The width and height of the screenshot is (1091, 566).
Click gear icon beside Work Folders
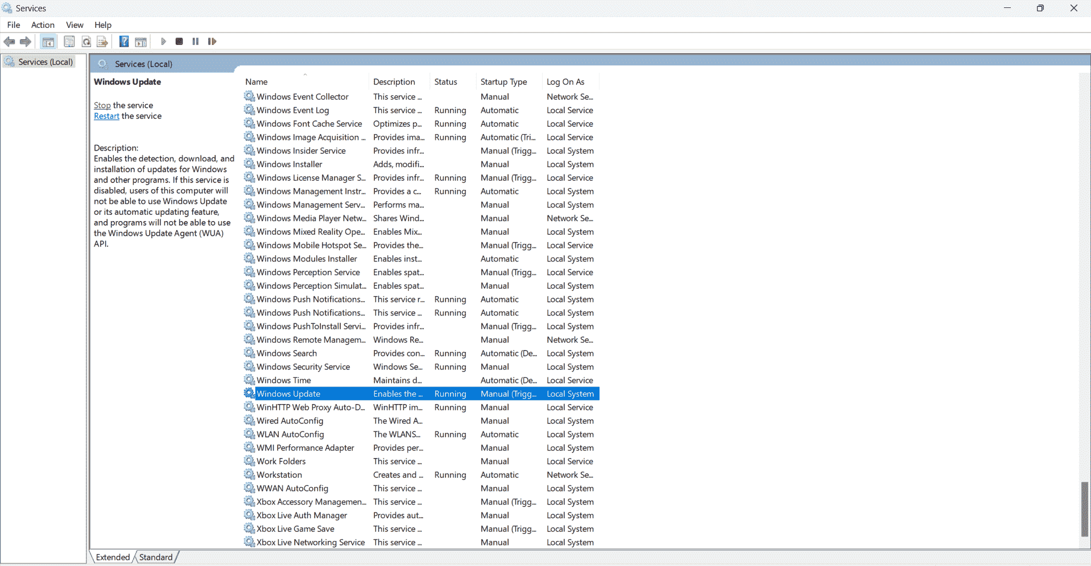pos(249,461)
